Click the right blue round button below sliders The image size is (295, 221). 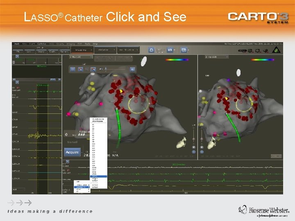click(x=202, y=152)
